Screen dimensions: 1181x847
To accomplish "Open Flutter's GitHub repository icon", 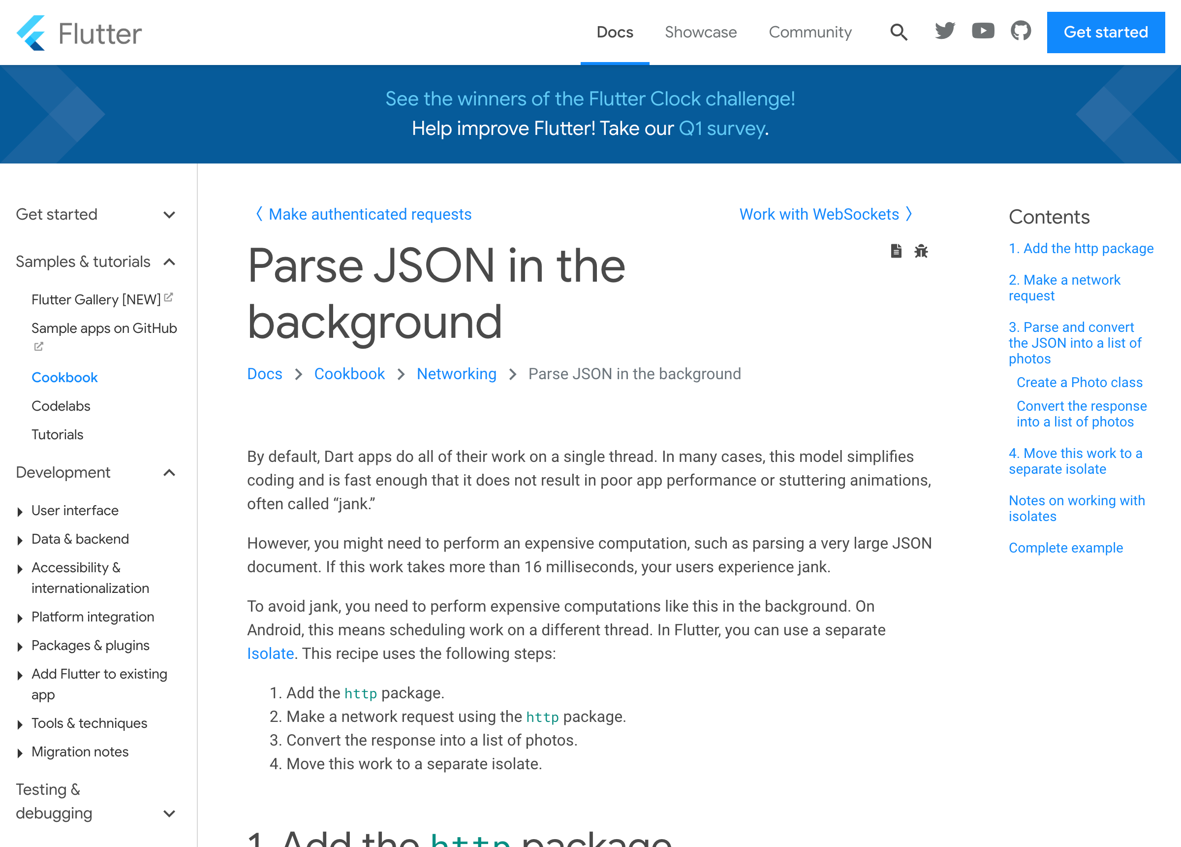I will (x=1021, y=32).
